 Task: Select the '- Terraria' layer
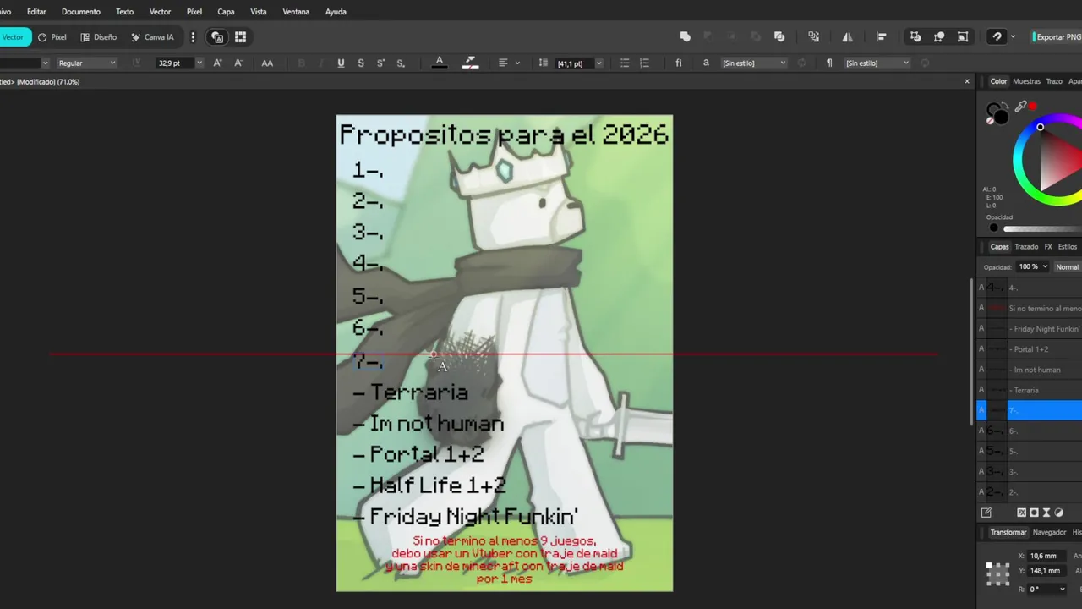coord(1030,390)
